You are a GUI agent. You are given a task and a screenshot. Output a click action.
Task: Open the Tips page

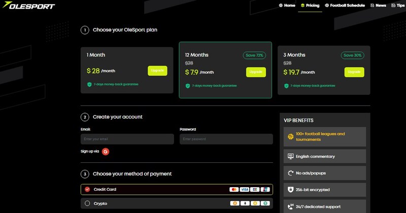(397, 6)
